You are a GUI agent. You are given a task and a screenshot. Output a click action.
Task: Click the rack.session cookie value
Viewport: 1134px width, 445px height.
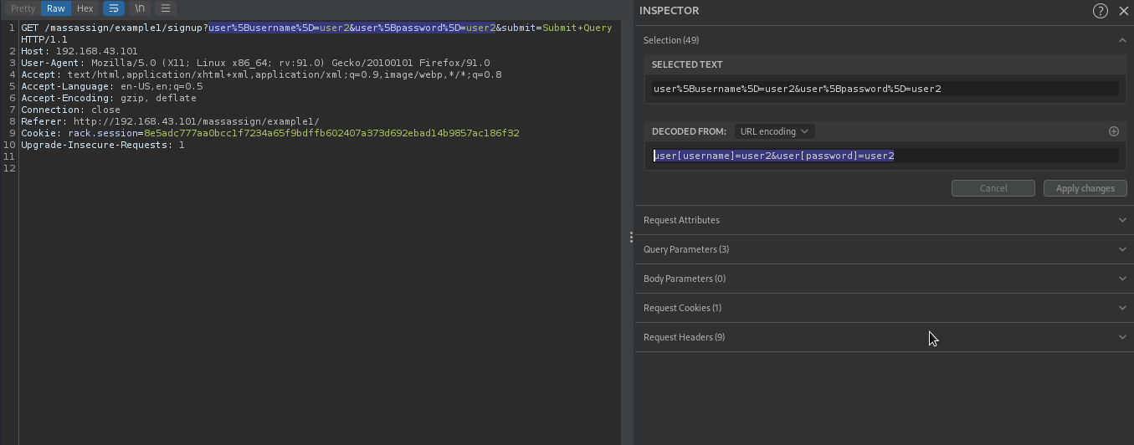pyautogui.click(x=331, y=133)
